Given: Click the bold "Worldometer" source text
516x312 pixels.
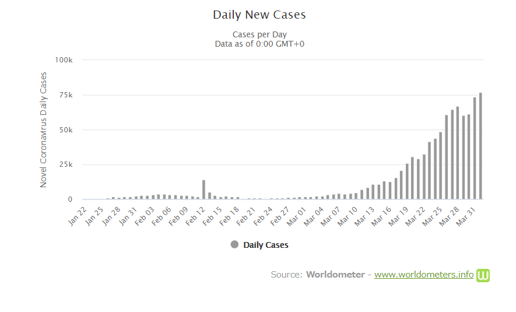Looking at the screenshot, I should (x=335, y=275).
